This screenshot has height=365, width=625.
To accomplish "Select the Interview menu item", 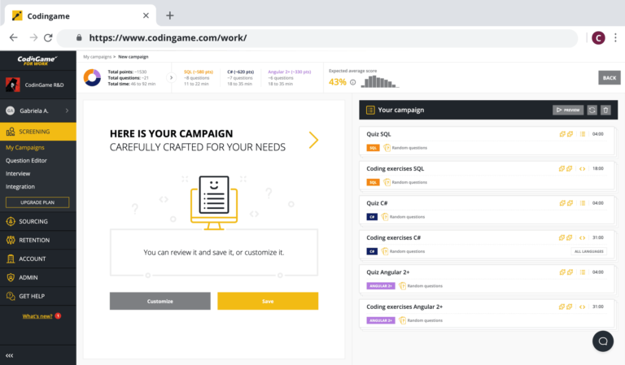I will (18, 173).
